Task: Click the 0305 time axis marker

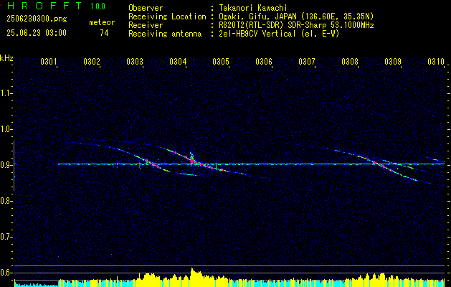Action: point(221,61)
